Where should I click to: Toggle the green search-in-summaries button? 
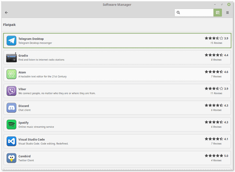[218, 13]
